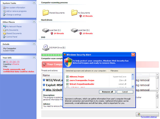160x119 pixels.
Task: Select the Wstart.TrojanDownloader entry text
Action: tap(82, 84)
